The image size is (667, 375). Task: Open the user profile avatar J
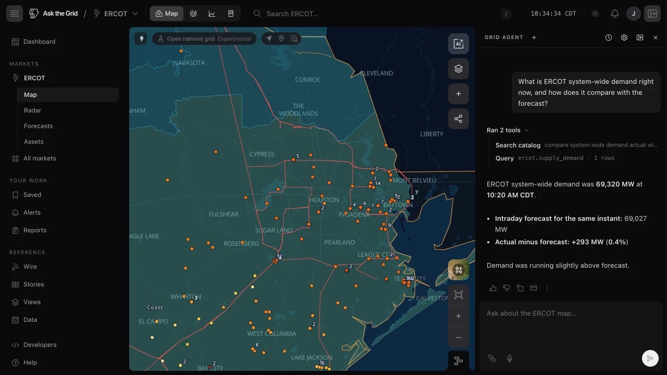pos(634,14)
